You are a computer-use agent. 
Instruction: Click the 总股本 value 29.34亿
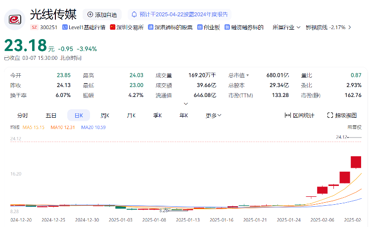(x=279, y=85)
